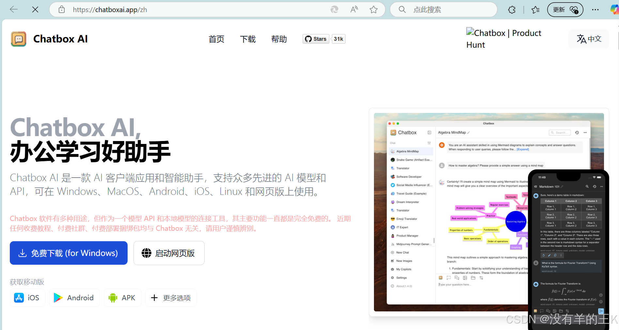Open the Copilot icon in toolbar
Viewport: 619px width, 330px height.
pyautogui.click(x=614, y=9)
